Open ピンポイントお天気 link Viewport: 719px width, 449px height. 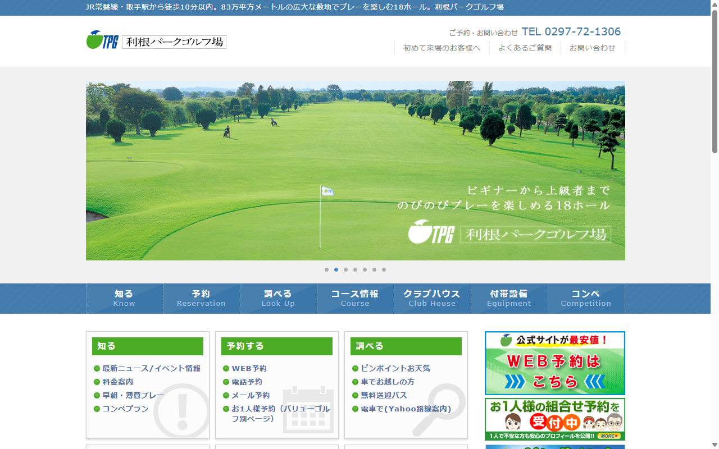point(395,369)
